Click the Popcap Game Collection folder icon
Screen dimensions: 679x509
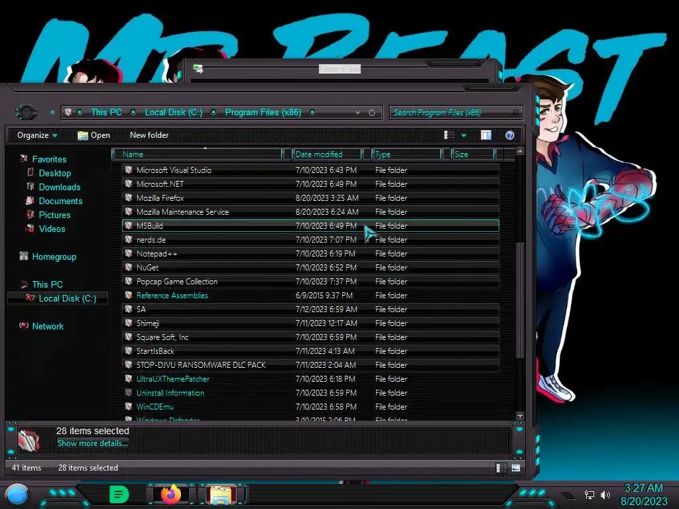pyautogui.click(x=129, y=281)
